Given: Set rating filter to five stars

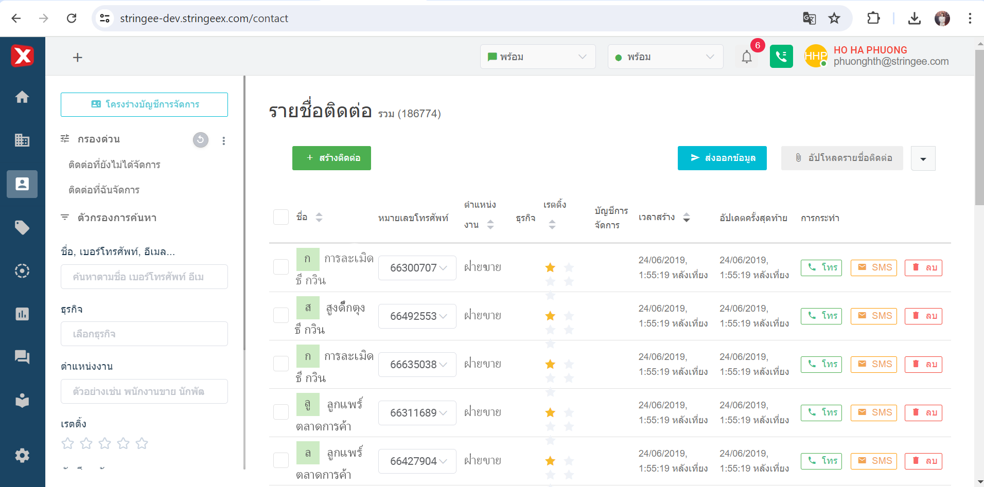Looking at the screenshot, I should click(142, 443).
